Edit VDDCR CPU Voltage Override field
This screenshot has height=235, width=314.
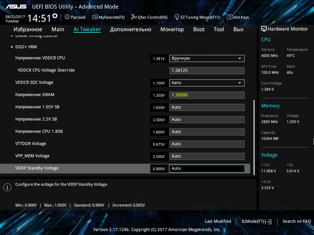pyautogui.click(x=207, y=71)
